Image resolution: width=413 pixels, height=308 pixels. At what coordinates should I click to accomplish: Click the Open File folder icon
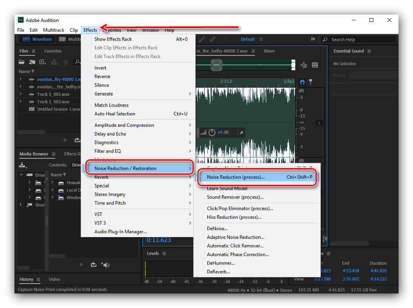click(x=22, y=62)
